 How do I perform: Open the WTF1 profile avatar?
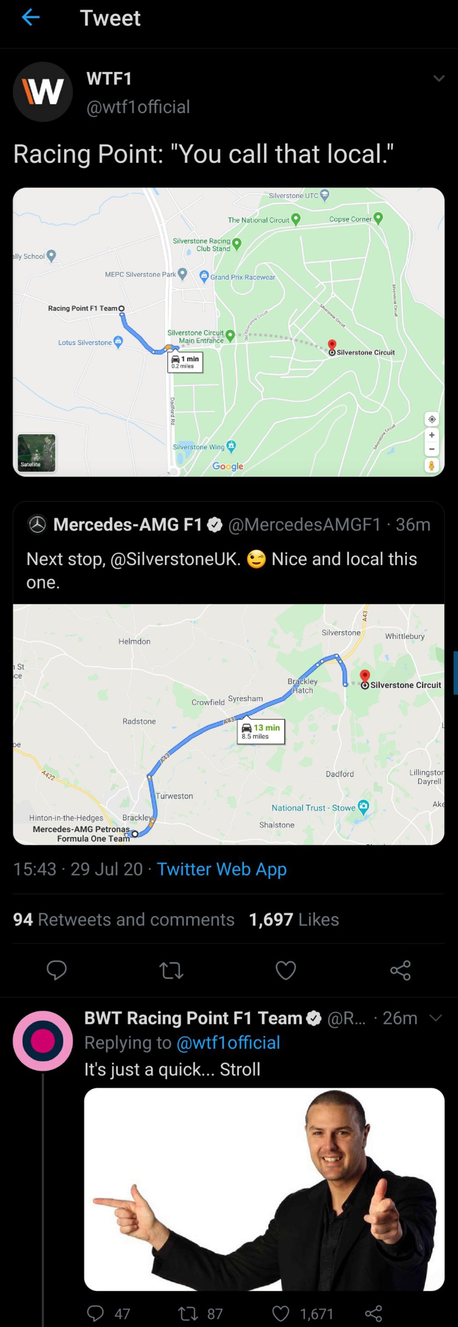[43, 92]
